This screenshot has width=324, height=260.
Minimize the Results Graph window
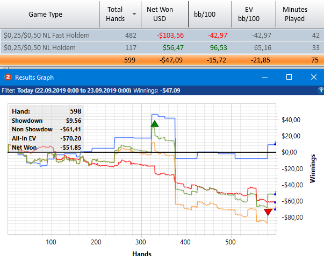[x=265, y=77]
